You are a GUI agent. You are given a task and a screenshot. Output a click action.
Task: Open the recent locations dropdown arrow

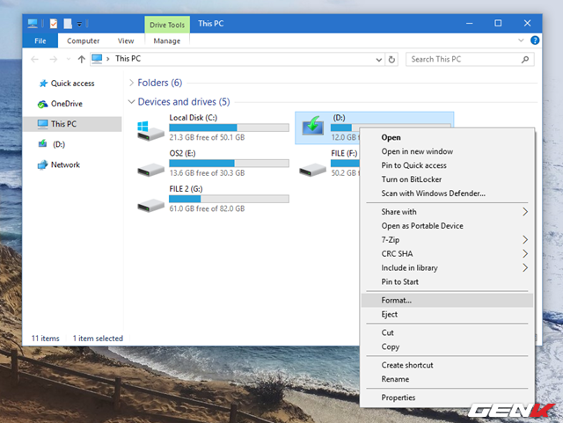(x=69, y=59)
